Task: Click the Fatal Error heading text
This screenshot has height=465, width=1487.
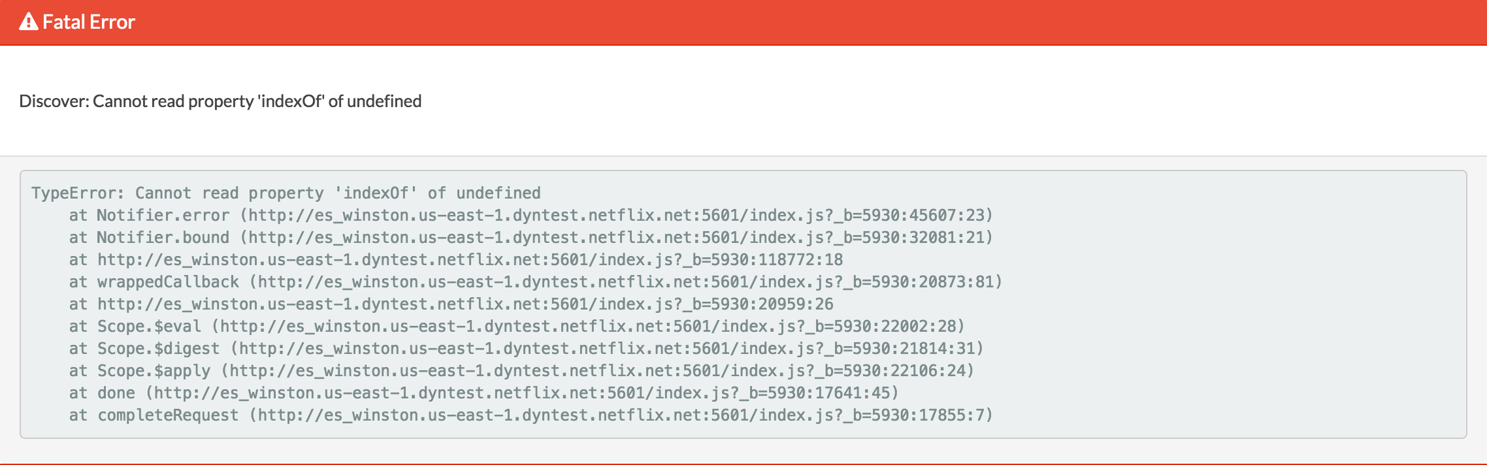Action: (89, 22)
